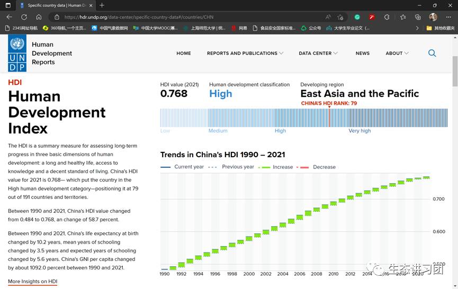Click the 2010 data bar in HDI chart
Viewport: 458px width, 289px height.
coord(333,203)
